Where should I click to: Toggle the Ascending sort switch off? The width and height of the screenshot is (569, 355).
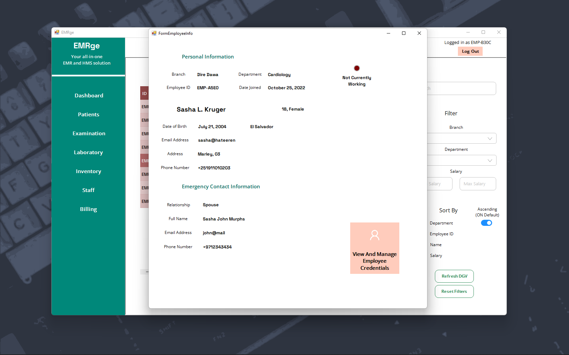coord(487,223)
